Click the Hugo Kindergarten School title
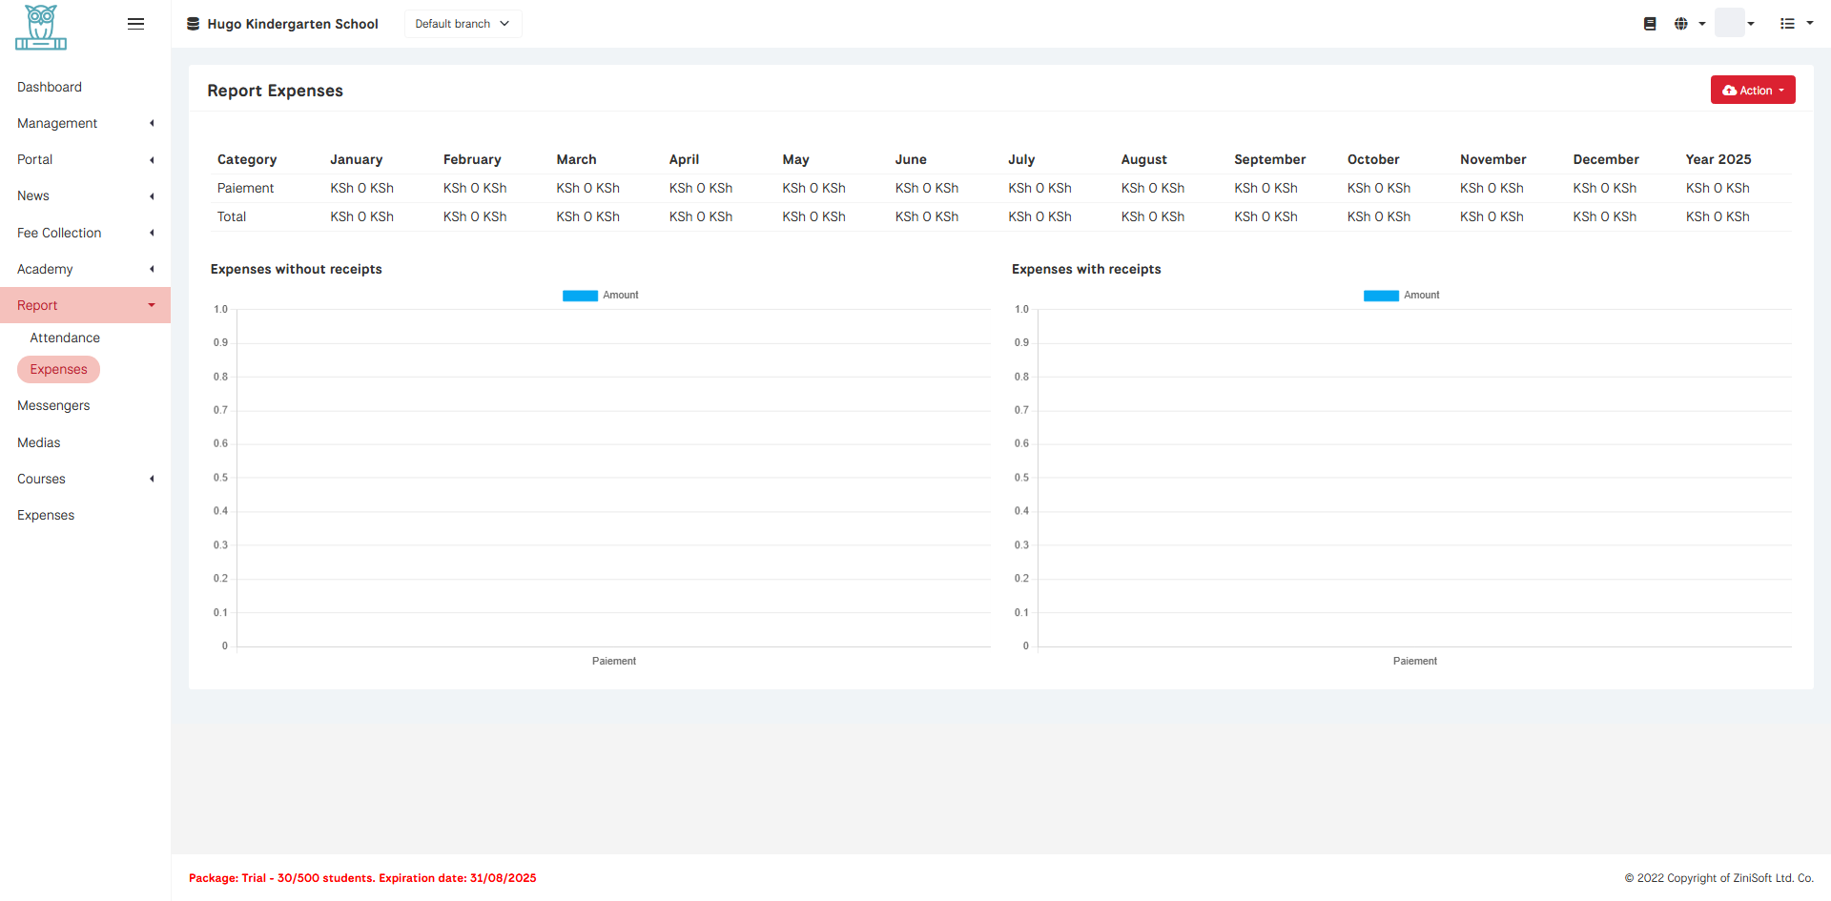Screen dimensions: 1831x901 [x=293, y=24]
